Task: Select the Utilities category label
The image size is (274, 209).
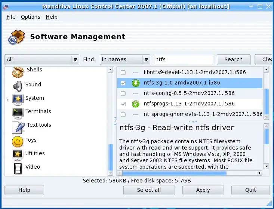Action: 35,153
